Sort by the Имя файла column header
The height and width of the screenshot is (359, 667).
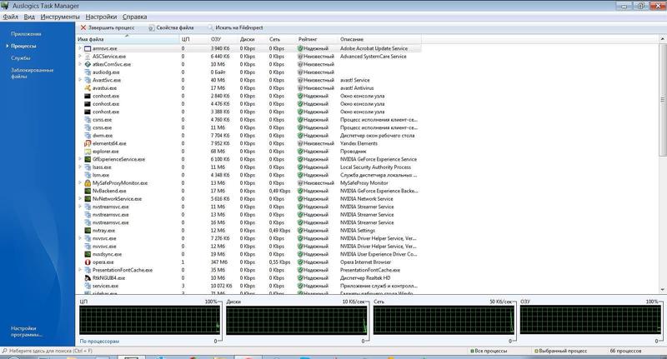(x=128, y=39)
